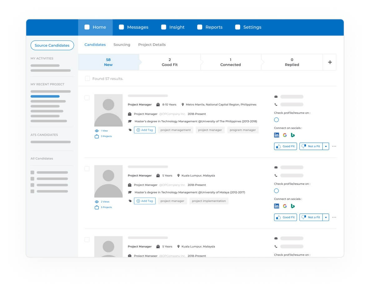The image size is (370, 290).
Task: Click the profile circle icon for Metro Manila candidate
Action: [x=276, y=120]
